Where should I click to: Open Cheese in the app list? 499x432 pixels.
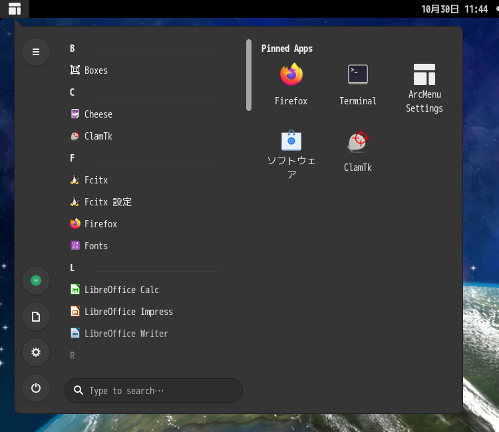(145, 114)
